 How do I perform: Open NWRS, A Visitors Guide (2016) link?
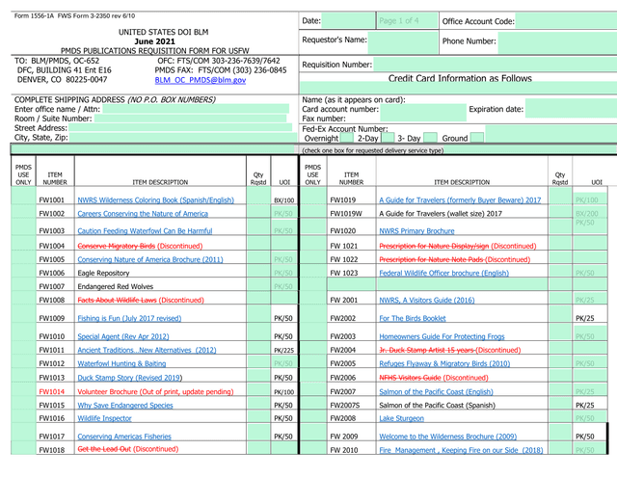pyautogui.click(x=427, y=300)
